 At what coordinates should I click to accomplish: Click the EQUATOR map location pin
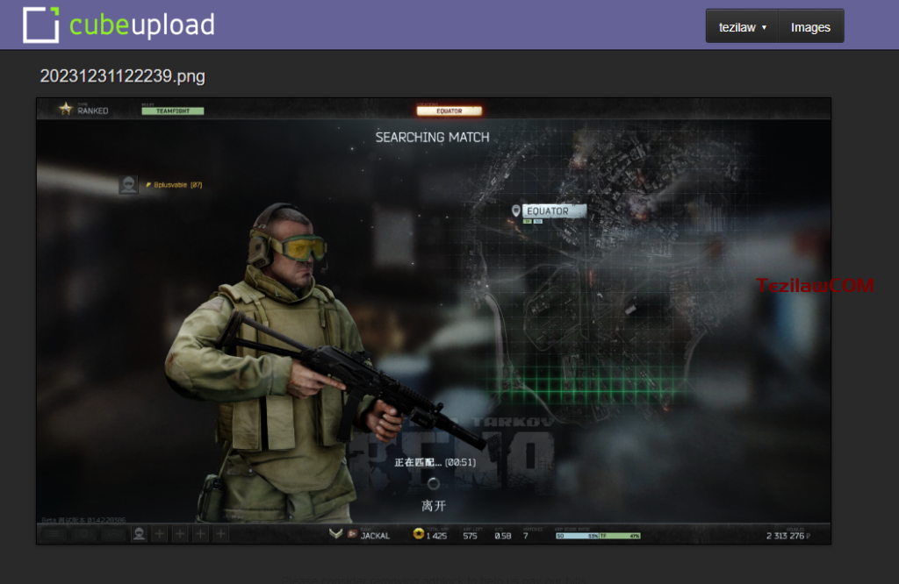(515, 210)
